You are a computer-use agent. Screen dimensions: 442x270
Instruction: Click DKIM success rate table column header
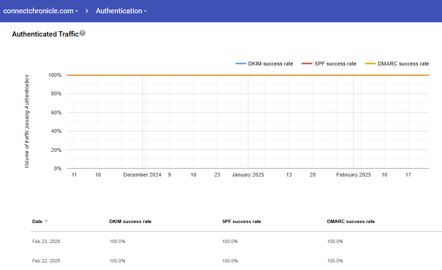click(x=130, y=222)
